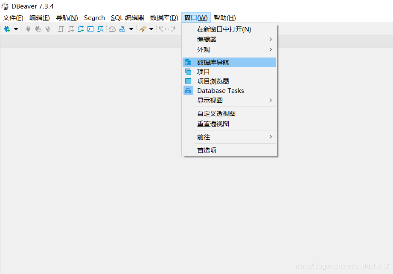Open the 数据库(D) menu
This screenshot has width=393, height=274.
164,18
